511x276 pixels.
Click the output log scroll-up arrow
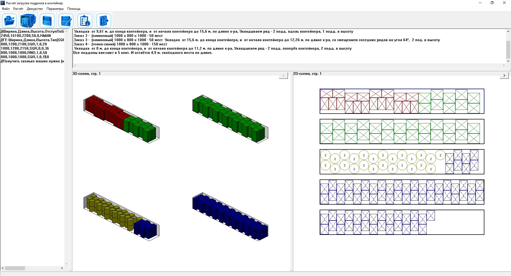tap(508, 31)
